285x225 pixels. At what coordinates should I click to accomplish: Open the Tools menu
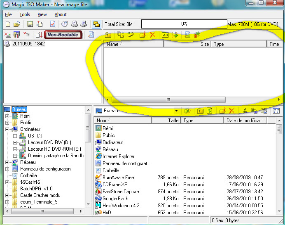point(25,14)
